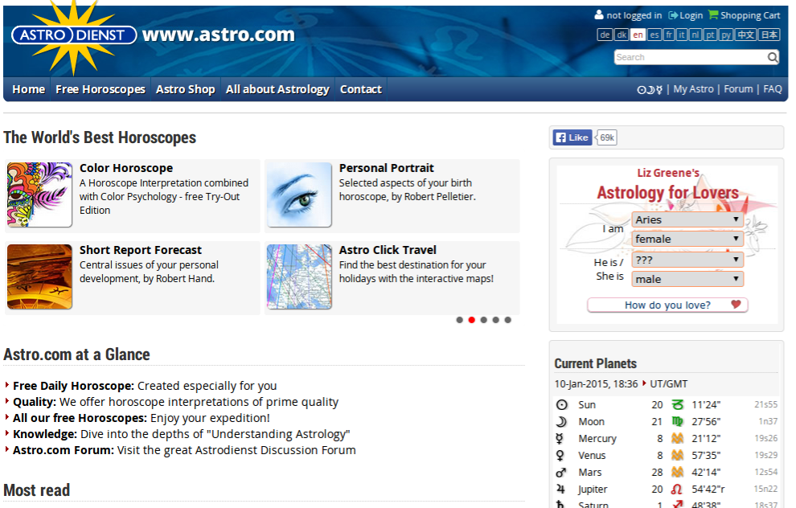Open the Astro Shop menu
This screenshot has width=796, height=508.
click(185, 89)
